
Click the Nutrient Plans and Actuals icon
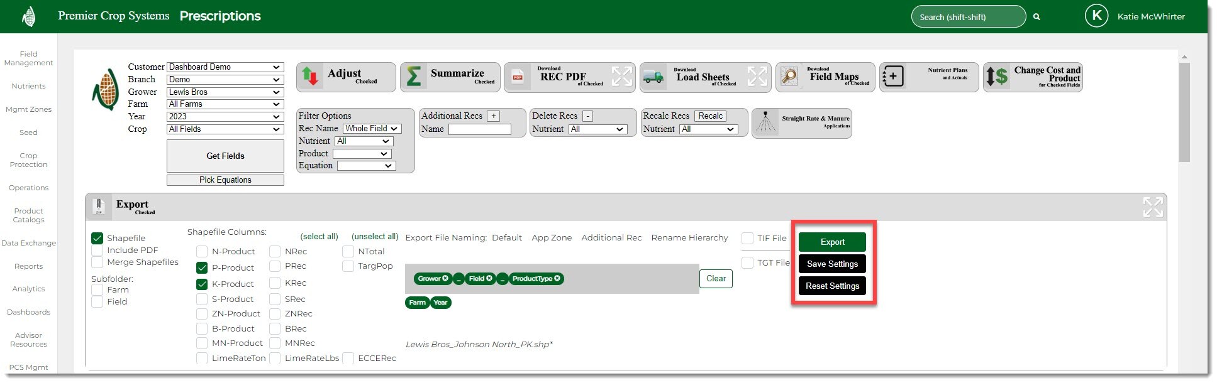coord(893,77)
